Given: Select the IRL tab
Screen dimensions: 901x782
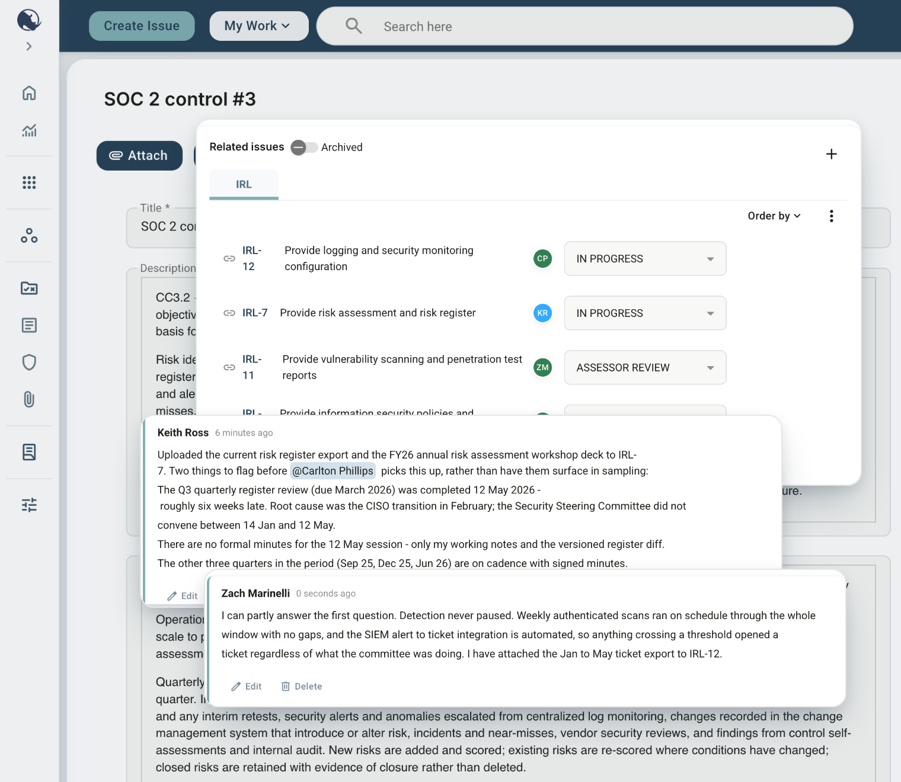Looking at the screenshot, I should [244, 184].
